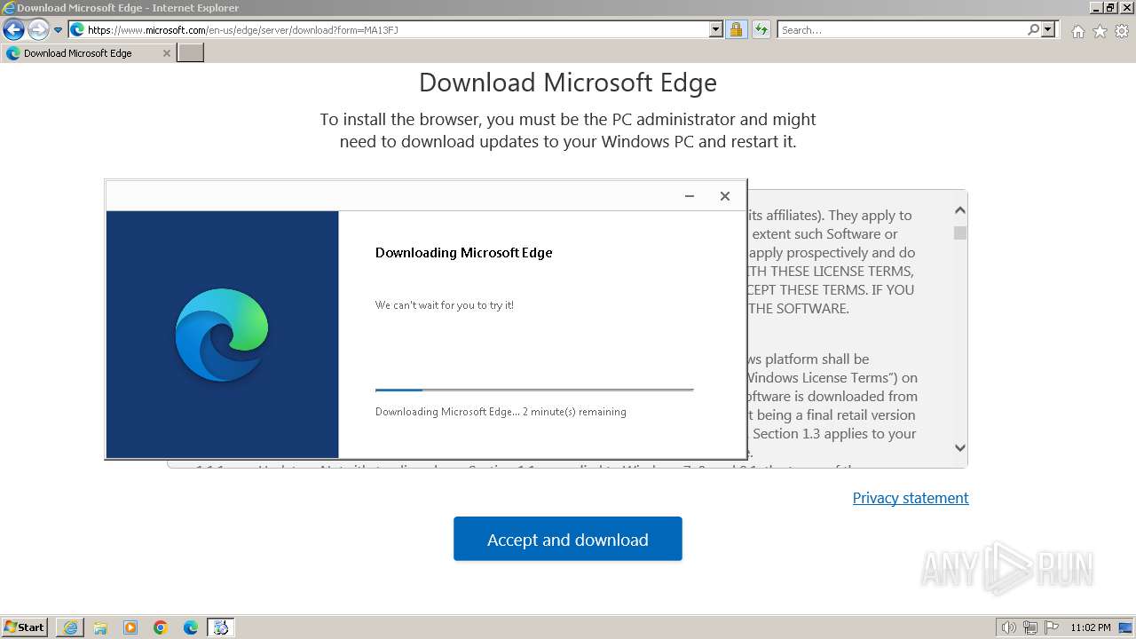Close the Download Microsoft Edge tab

click(166, 53)
